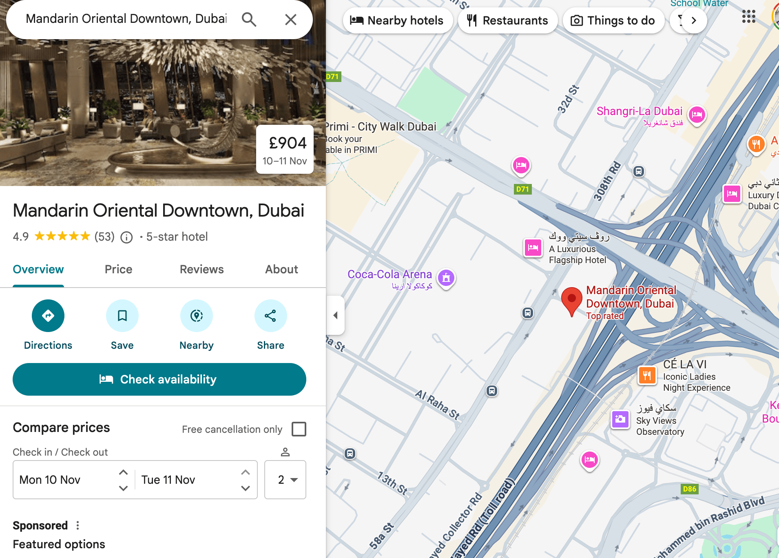Screen dimensions: 779x558
Task: Click bus stop icon near 13th St
Action: coord(350,454)
